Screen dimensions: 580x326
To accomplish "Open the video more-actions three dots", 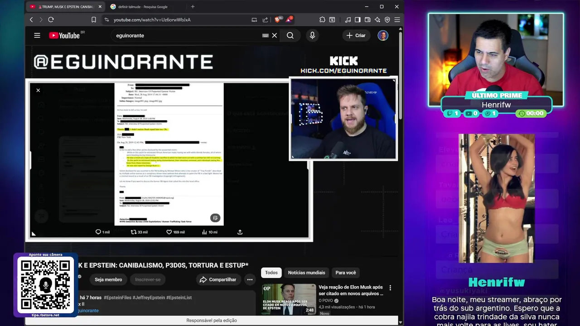I will (250, 279).
